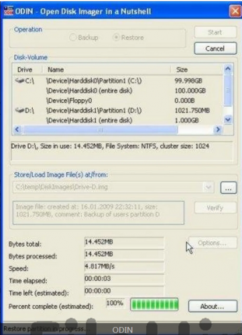
Task: Select Harddisk1 (entire disk) entry
Action: click(89, 120)
